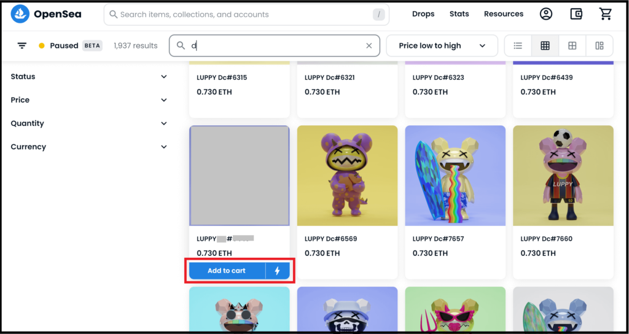Open the Drops menu
629x334 pixels.
(x=423, y=14)
